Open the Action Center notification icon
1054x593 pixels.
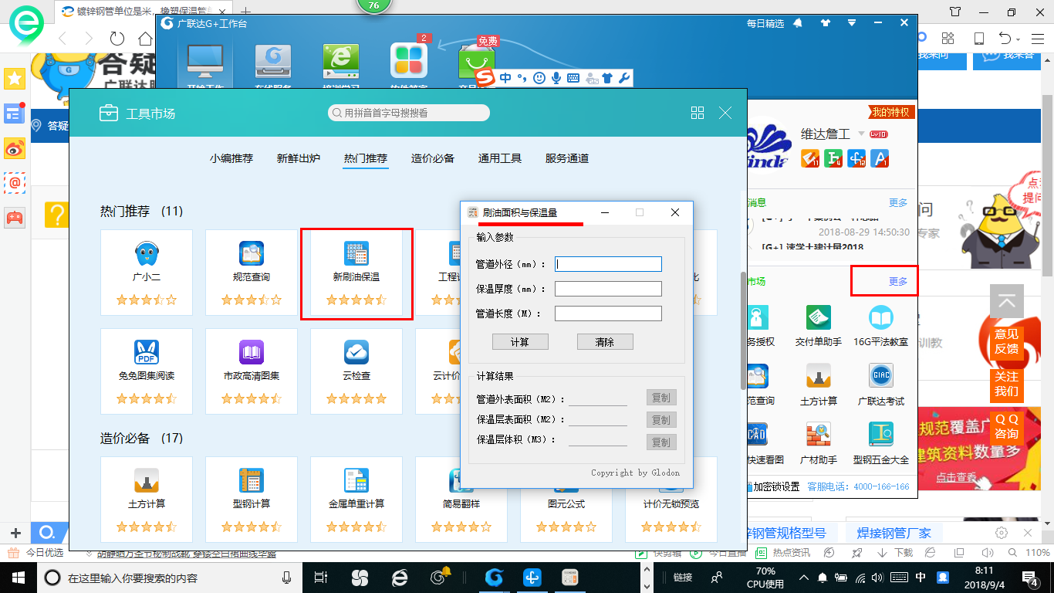click(x=1032, y=577)
